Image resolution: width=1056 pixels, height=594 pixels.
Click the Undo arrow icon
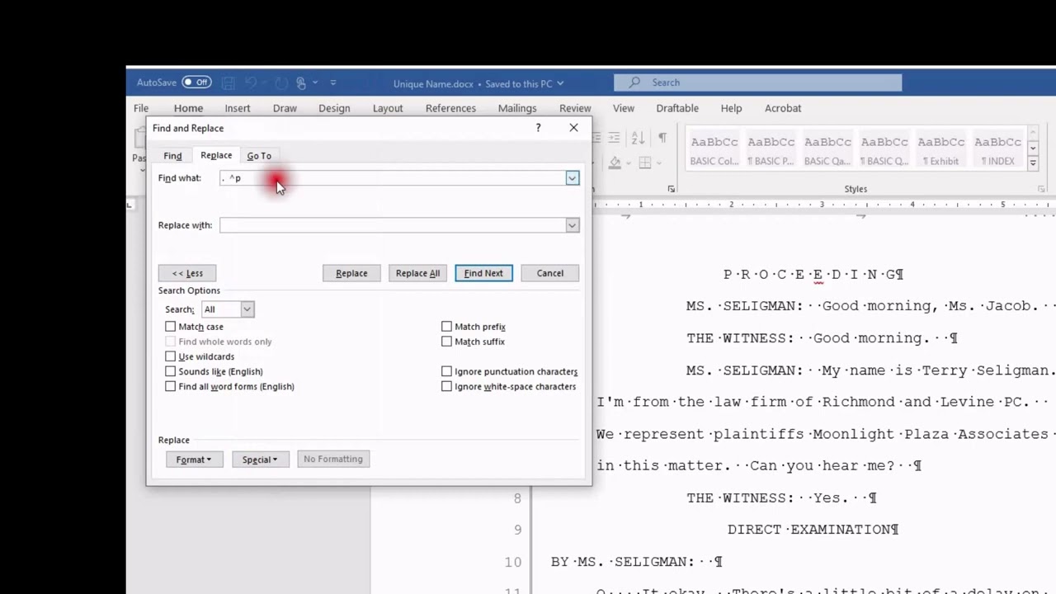(251, 82)
